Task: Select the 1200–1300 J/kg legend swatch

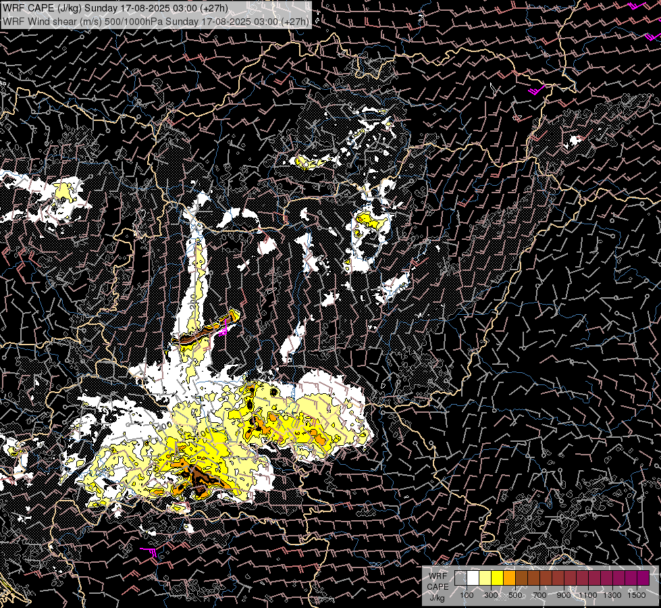Action: [606, 578]
